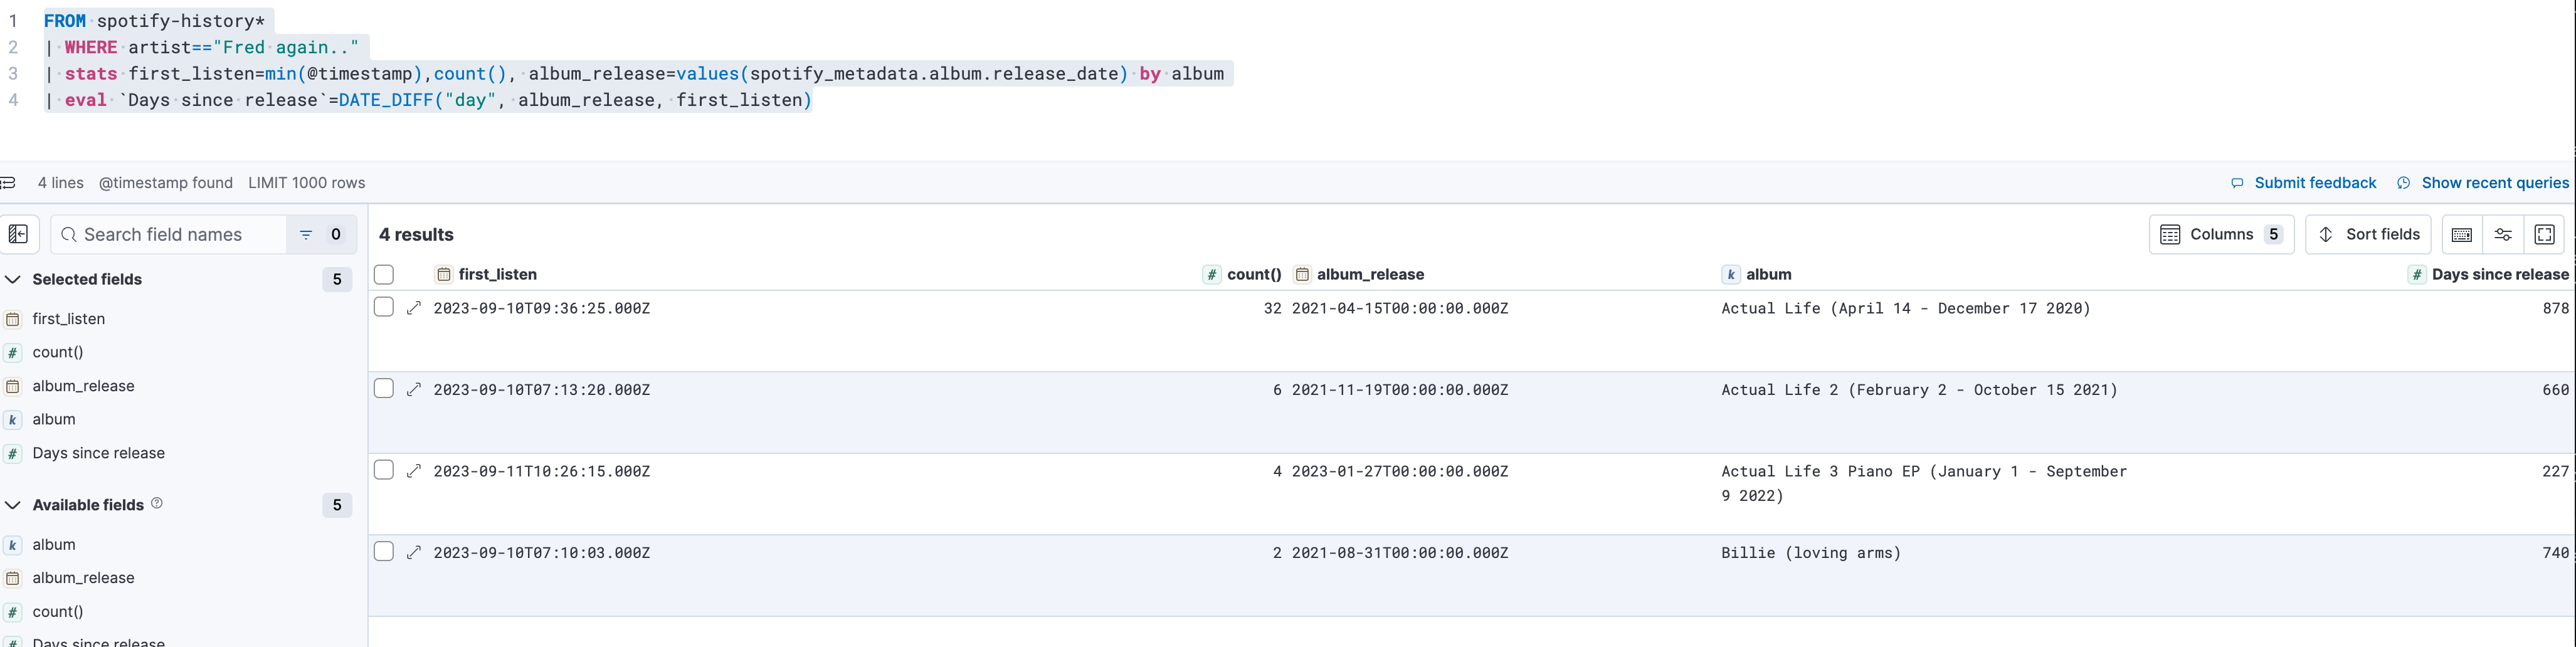Click the album cell 'Actual Life 2 (February 2 - October 15 2021)'
Viewport: 2576px width, 647px height.
tap(1919, 390)
